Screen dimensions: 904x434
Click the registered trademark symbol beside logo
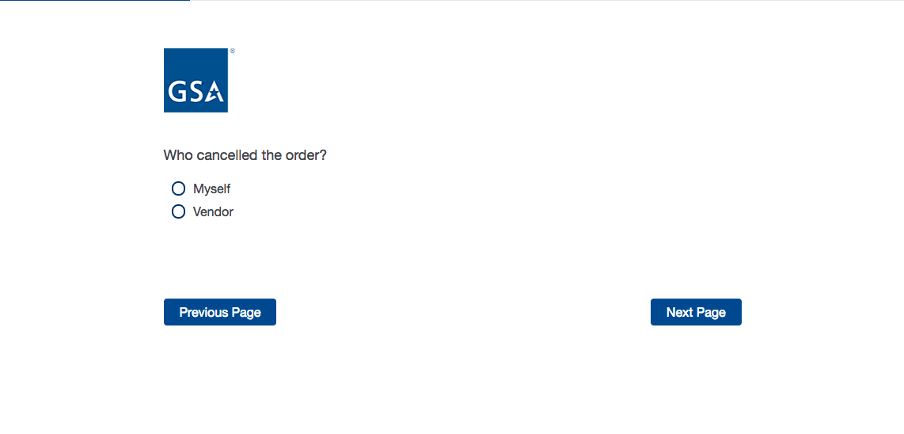(x=232, y=51)
